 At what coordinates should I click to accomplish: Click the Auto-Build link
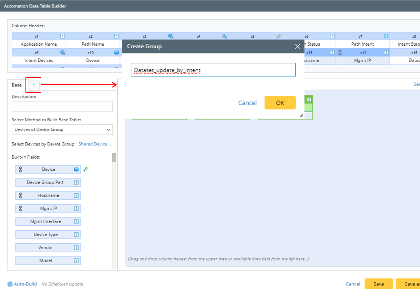click(x=25, y=284)
